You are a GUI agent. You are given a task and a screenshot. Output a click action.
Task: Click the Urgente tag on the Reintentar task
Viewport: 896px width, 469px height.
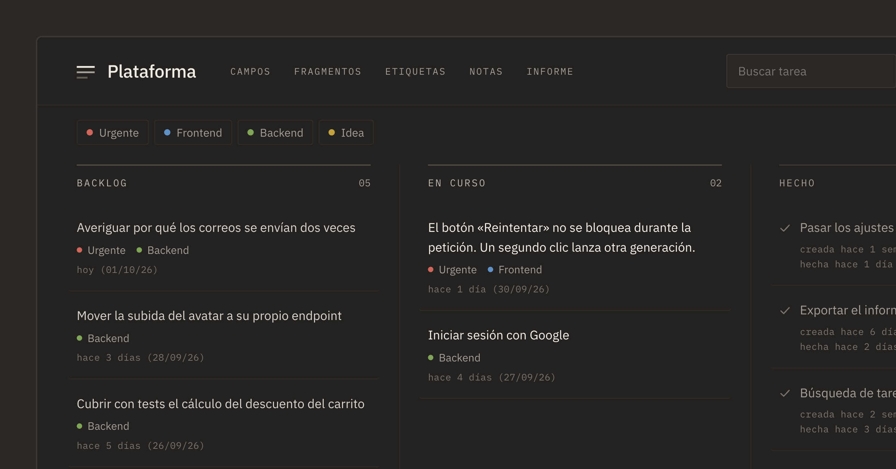(452, 270)
